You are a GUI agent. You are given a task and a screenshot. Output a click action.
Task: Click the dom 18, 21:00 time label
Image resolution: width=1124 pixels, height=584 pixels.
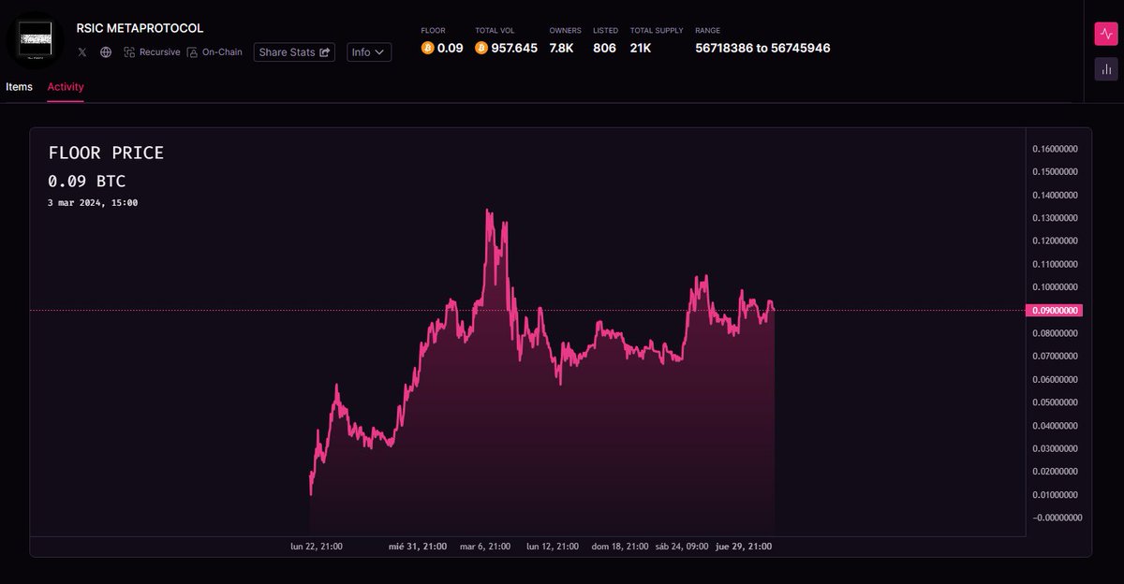[x=620, y=547]
